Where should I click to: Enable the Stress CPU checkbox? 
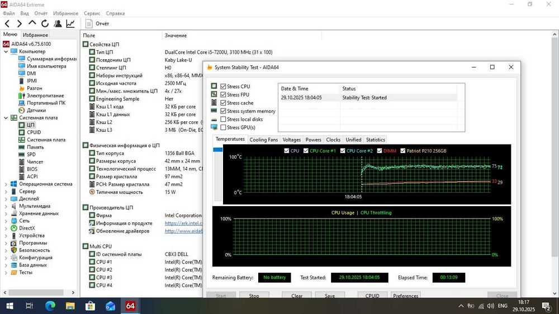[x=223, y=86]
